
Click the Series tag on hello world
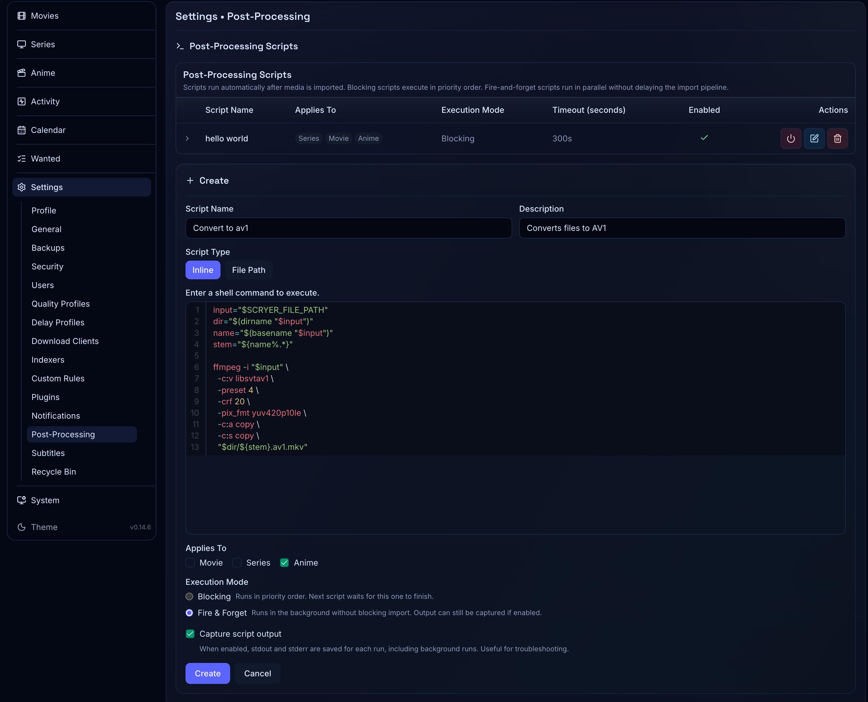(x=309, y=138)
